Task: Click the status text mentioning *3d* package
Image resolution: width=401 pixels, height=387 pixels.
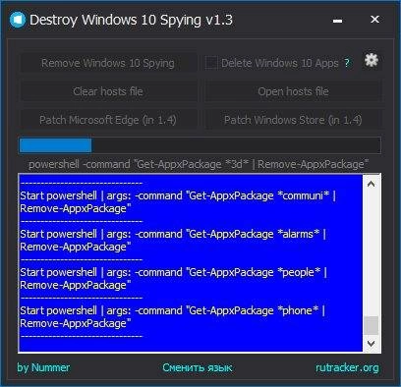Action: pyautogui.click(x=199, y=164)
